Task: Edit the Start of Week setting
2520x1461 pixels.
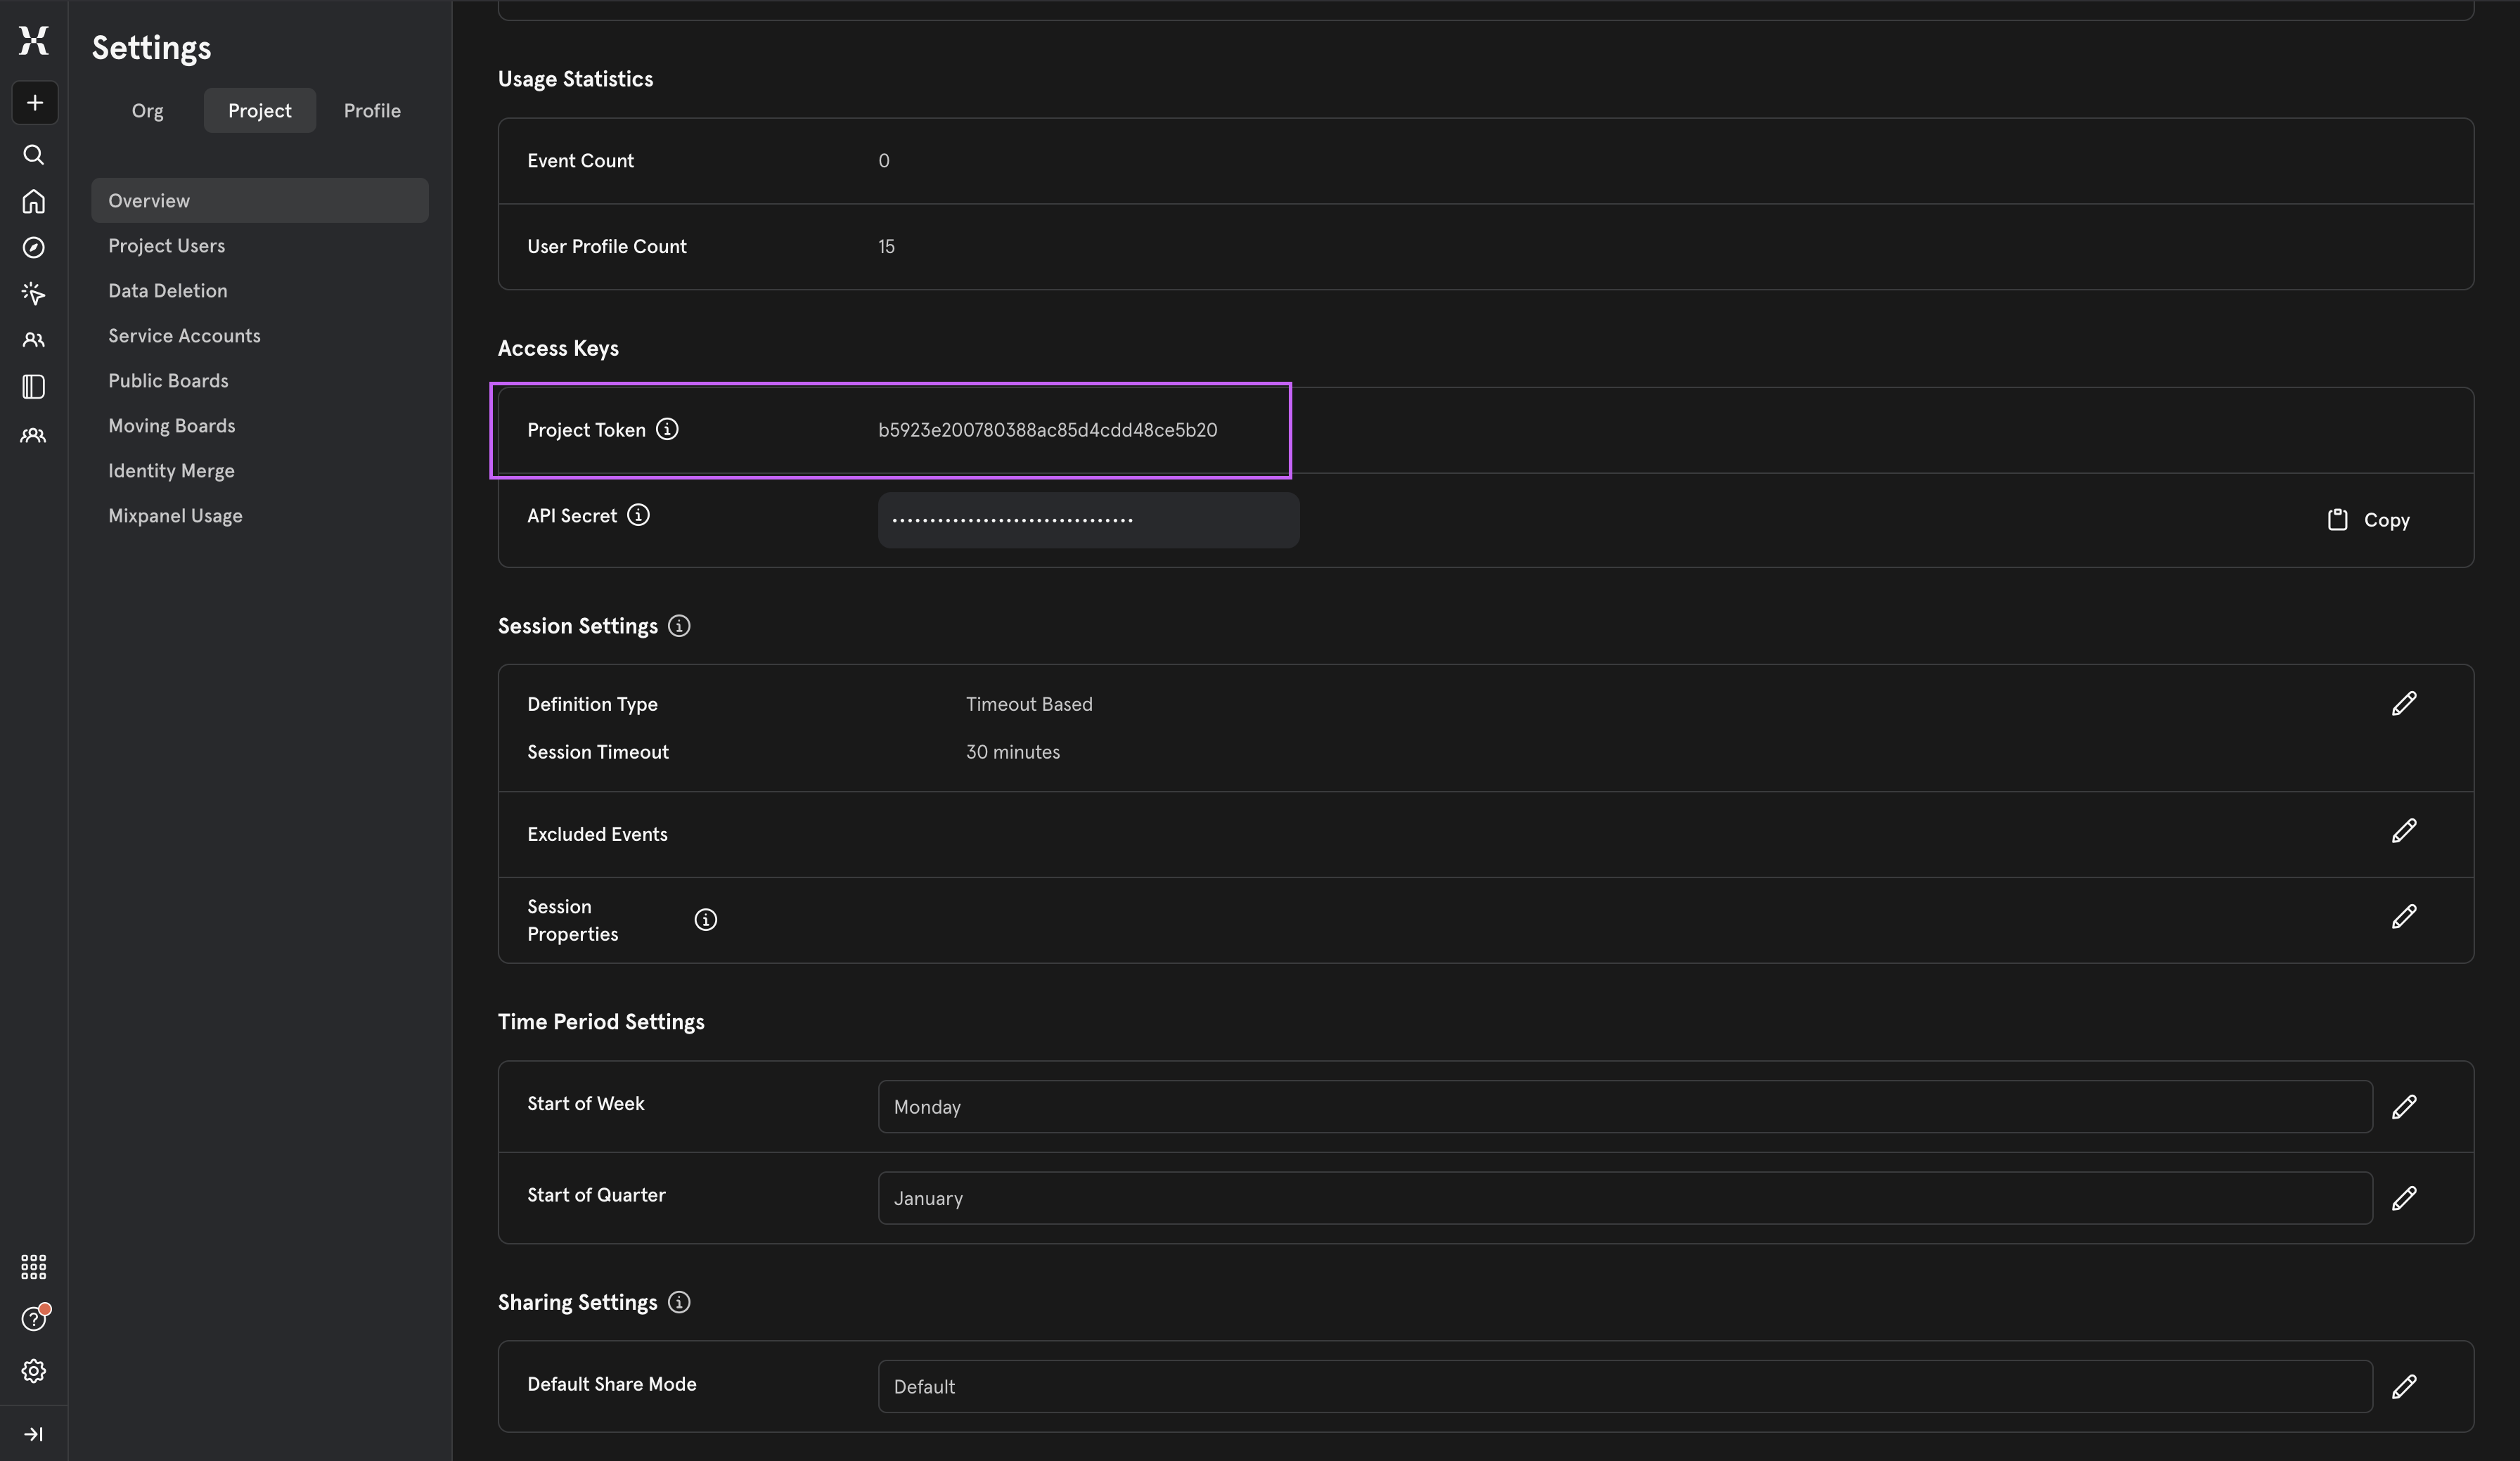Action: 2404,1107
